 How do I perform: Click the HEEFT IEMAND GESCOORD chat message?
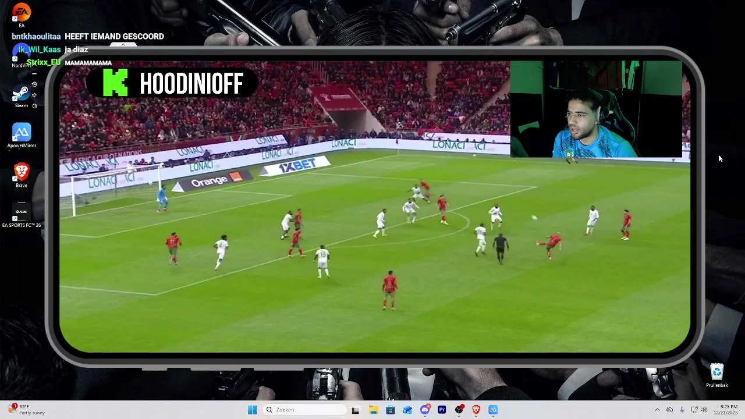tap(114, 36)
